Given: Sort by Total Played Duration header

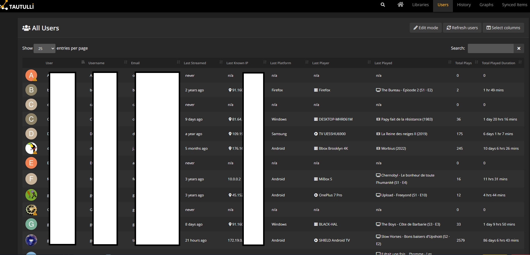Looking at the screenshot, I should coord(498,63).
